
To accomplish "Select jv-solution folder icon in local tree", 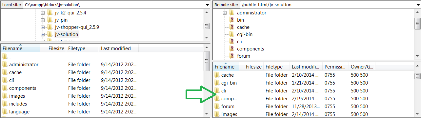I will [x=50, y=34].
